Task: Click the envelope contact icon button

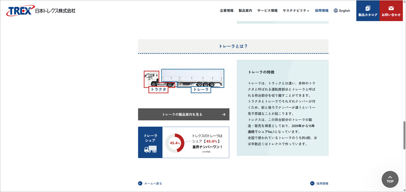Action: point(391,8)
